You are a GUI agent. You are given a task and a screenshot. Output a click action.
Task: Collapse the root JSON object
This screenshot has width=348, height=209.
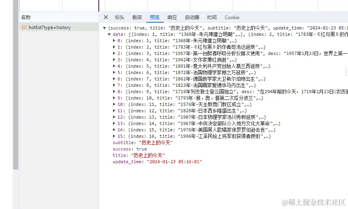tap(104, 28)
